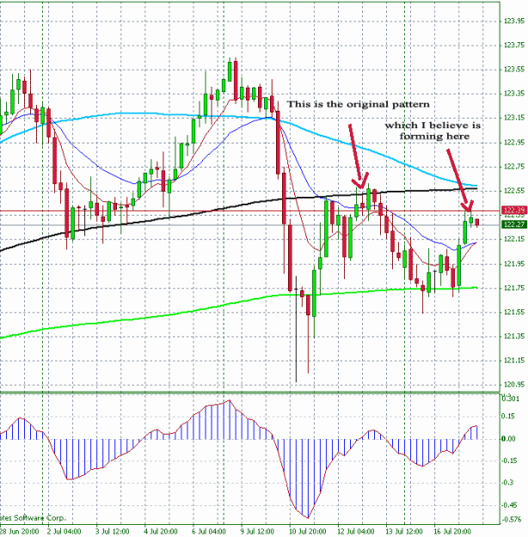Click the 123.35 price axis label
The height and width of the screenshot is (537, 528).
[514, 94]
